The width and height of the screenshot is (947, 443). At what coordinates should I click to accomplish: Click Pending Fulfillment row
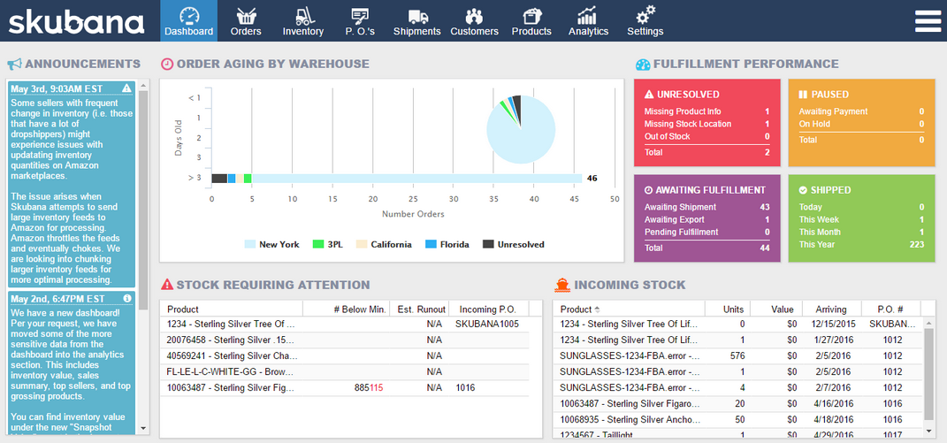pyautogui.click(x=706, y=232)
